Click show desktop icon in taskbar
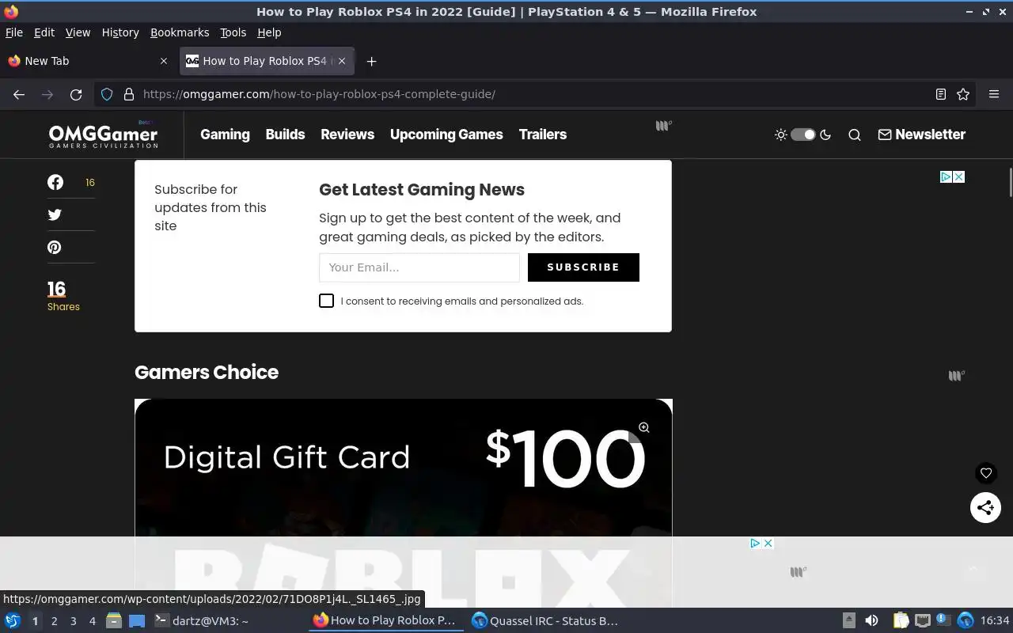The height and width of the screenshot is (633, 1013). (x=137, y=620)
